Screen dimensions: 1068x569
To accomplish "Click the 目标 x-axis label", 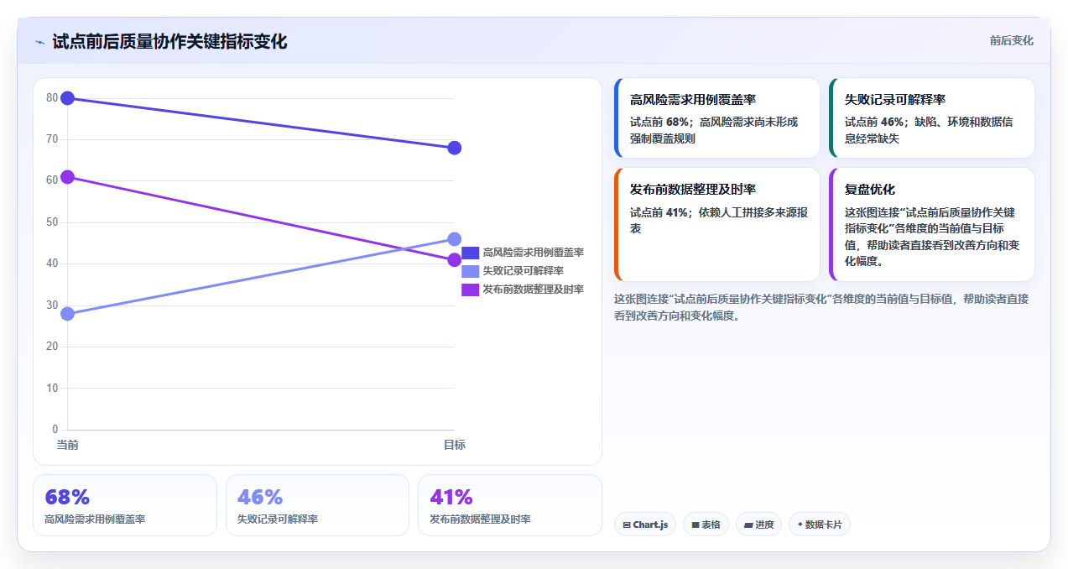I will pyautogui.click(x=454, y=445).
